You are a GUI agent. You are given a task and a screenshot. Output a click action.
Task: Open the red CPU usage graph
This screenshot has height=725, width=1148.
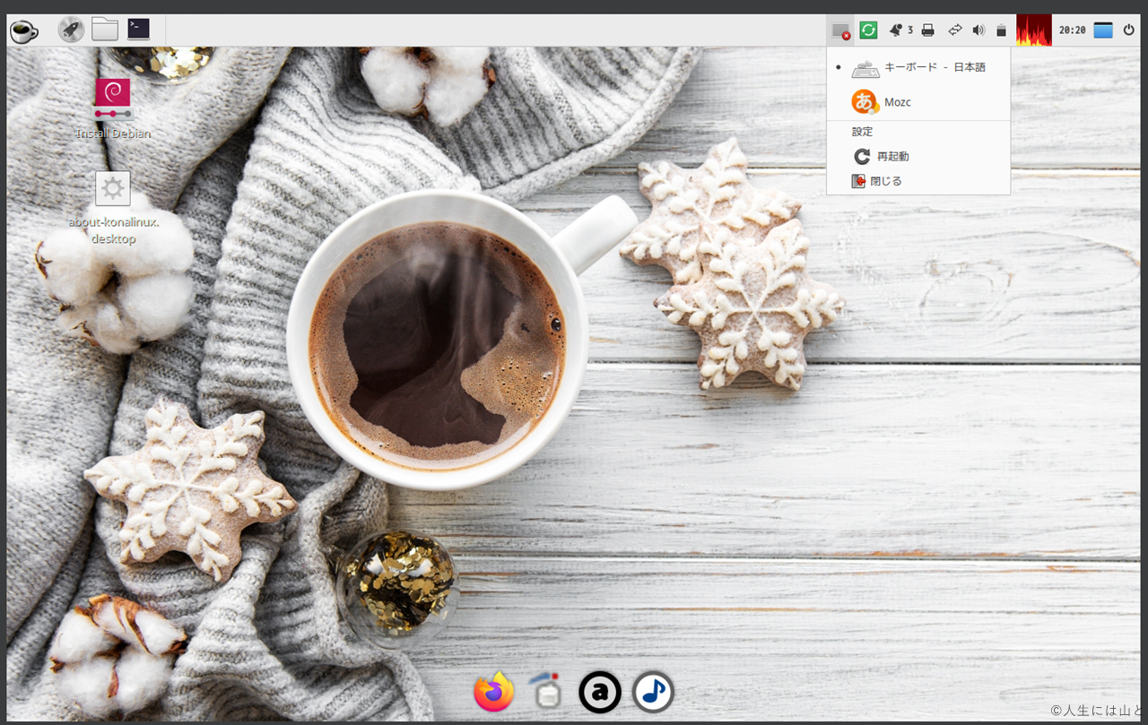click(x=1034, y=30)
